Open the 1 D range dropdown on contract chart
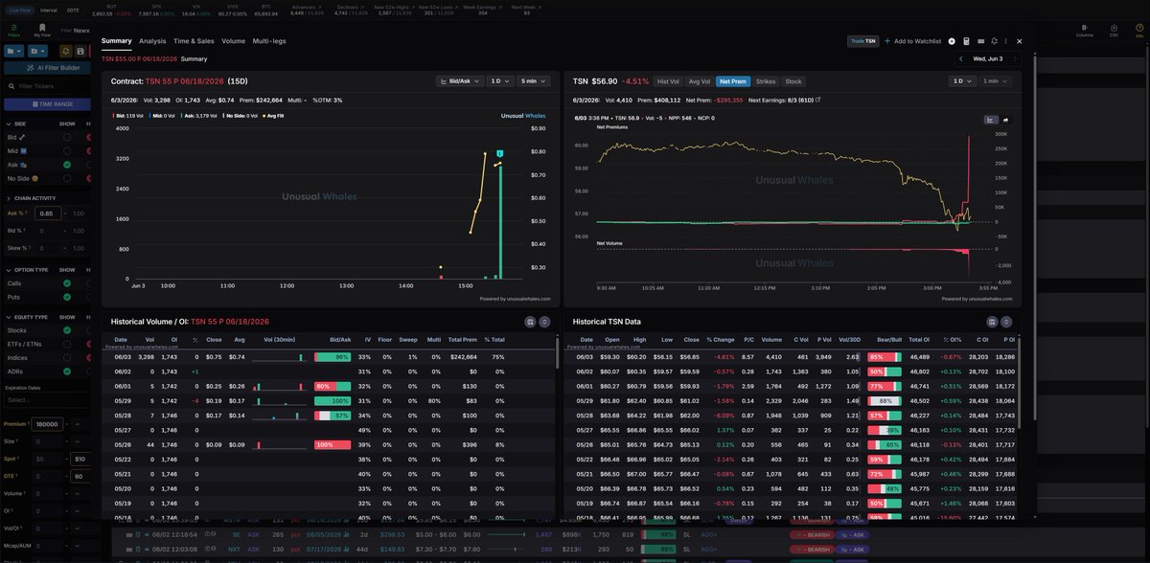Screen dimensions: 1150x563 tap(499, 81)
